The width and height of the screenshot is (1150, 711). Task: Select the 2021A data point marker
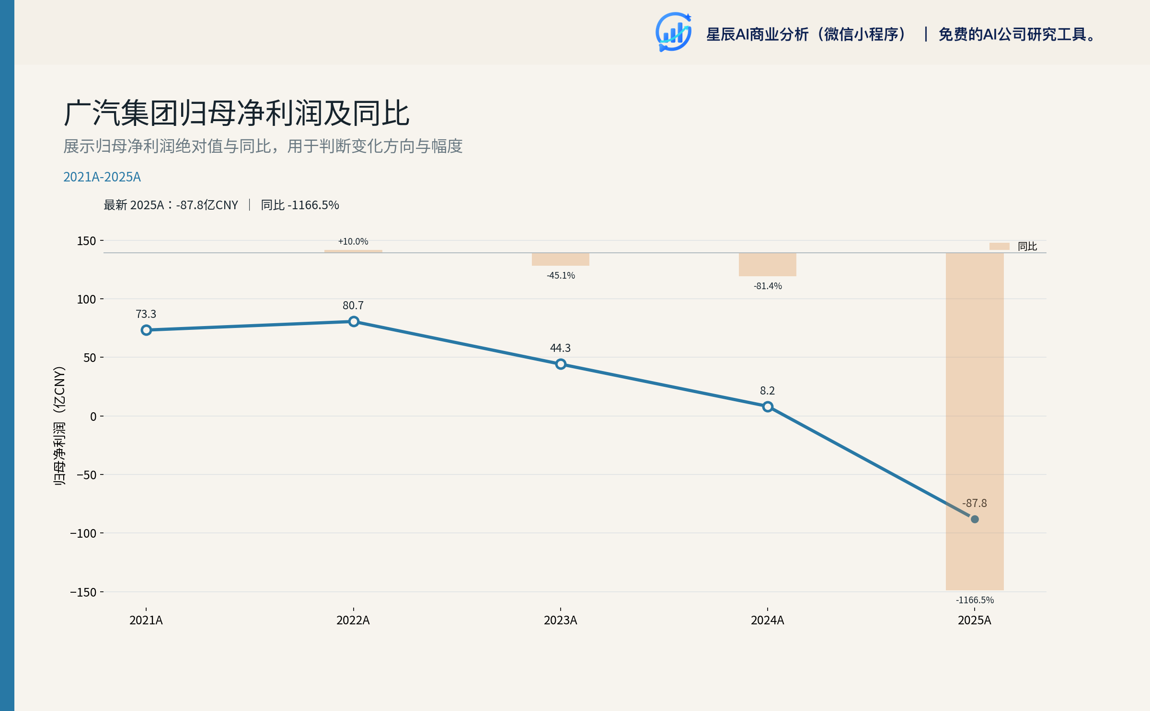tap(146, 330)
